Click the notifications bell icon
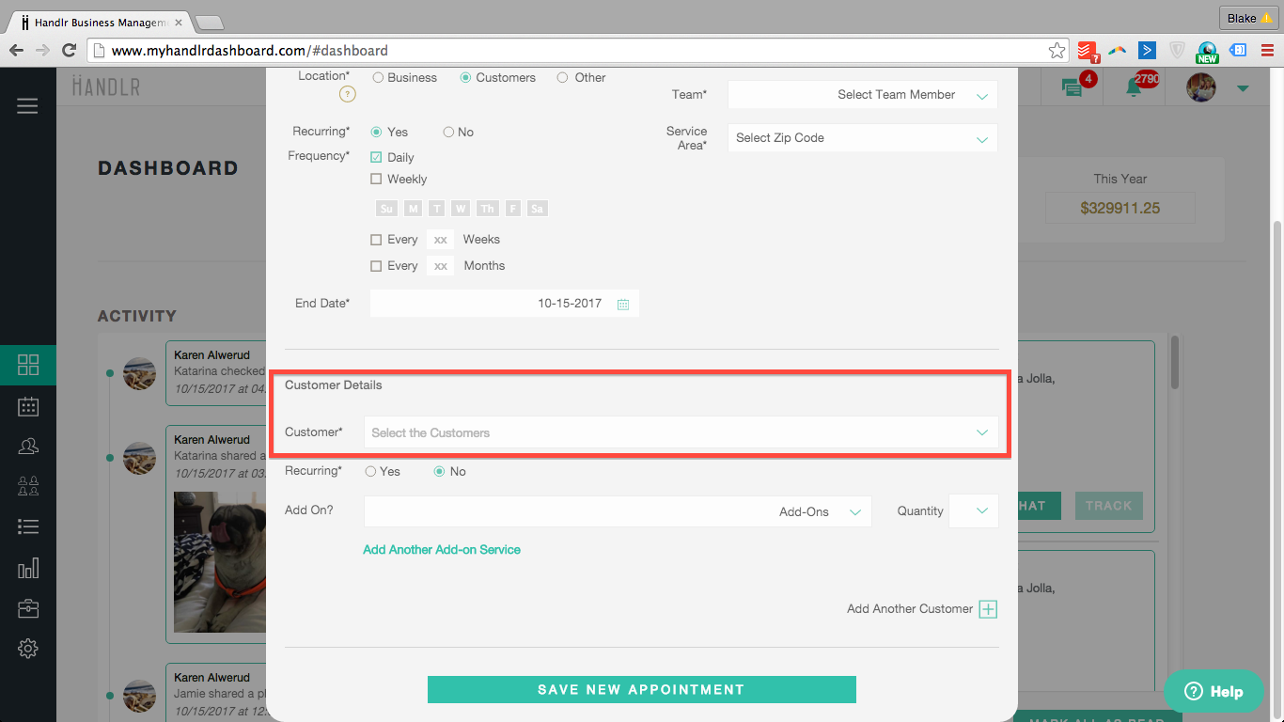Image resolution: width=1284 pixels, height=722 pixels. click(1135, 87)
